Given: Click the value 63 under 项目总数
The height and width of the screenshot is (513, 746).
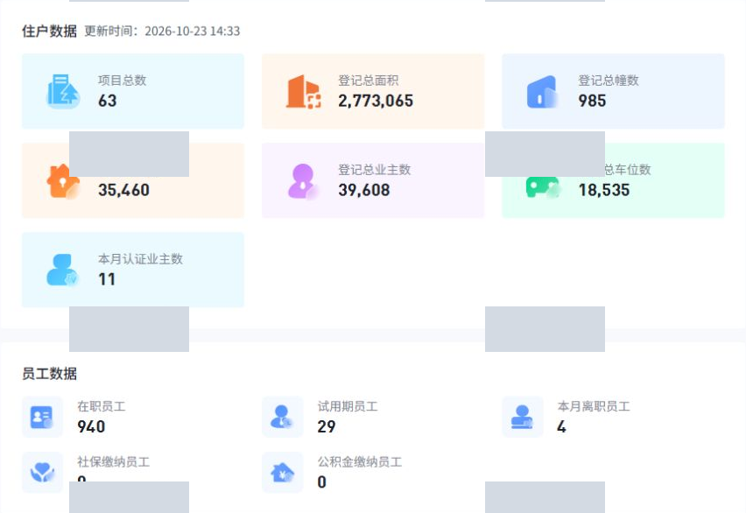Looking at the screenshot, I should [108, 101].
